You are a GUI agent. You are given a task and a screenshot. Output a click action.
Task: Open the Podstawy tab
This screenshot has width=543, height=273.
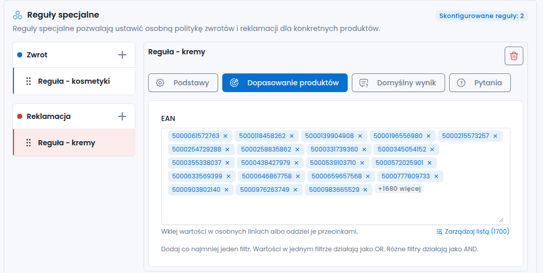click(183, 83)
